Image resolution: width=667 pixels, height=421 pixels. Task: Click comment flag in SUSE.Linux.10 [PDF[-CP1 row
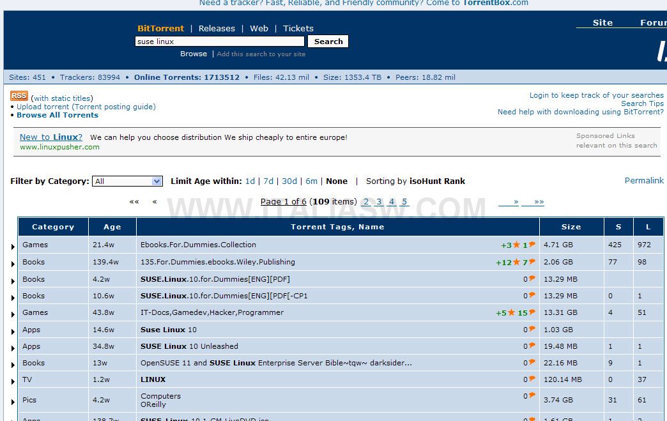click(532, 295)
